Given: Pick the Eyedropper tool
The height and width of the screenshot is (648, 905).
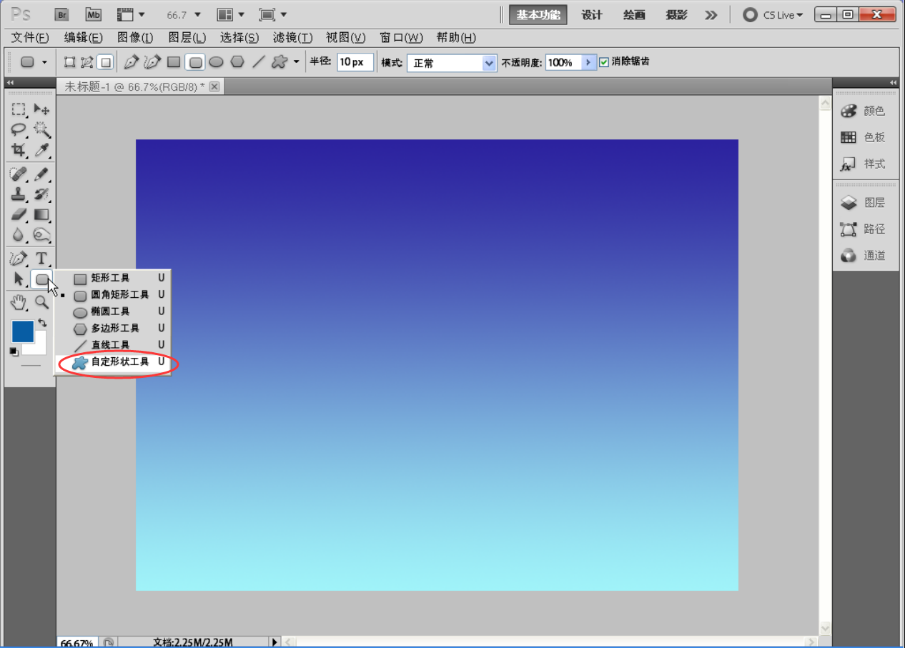Looking at the screenshot, I should (x=42, y=150).
